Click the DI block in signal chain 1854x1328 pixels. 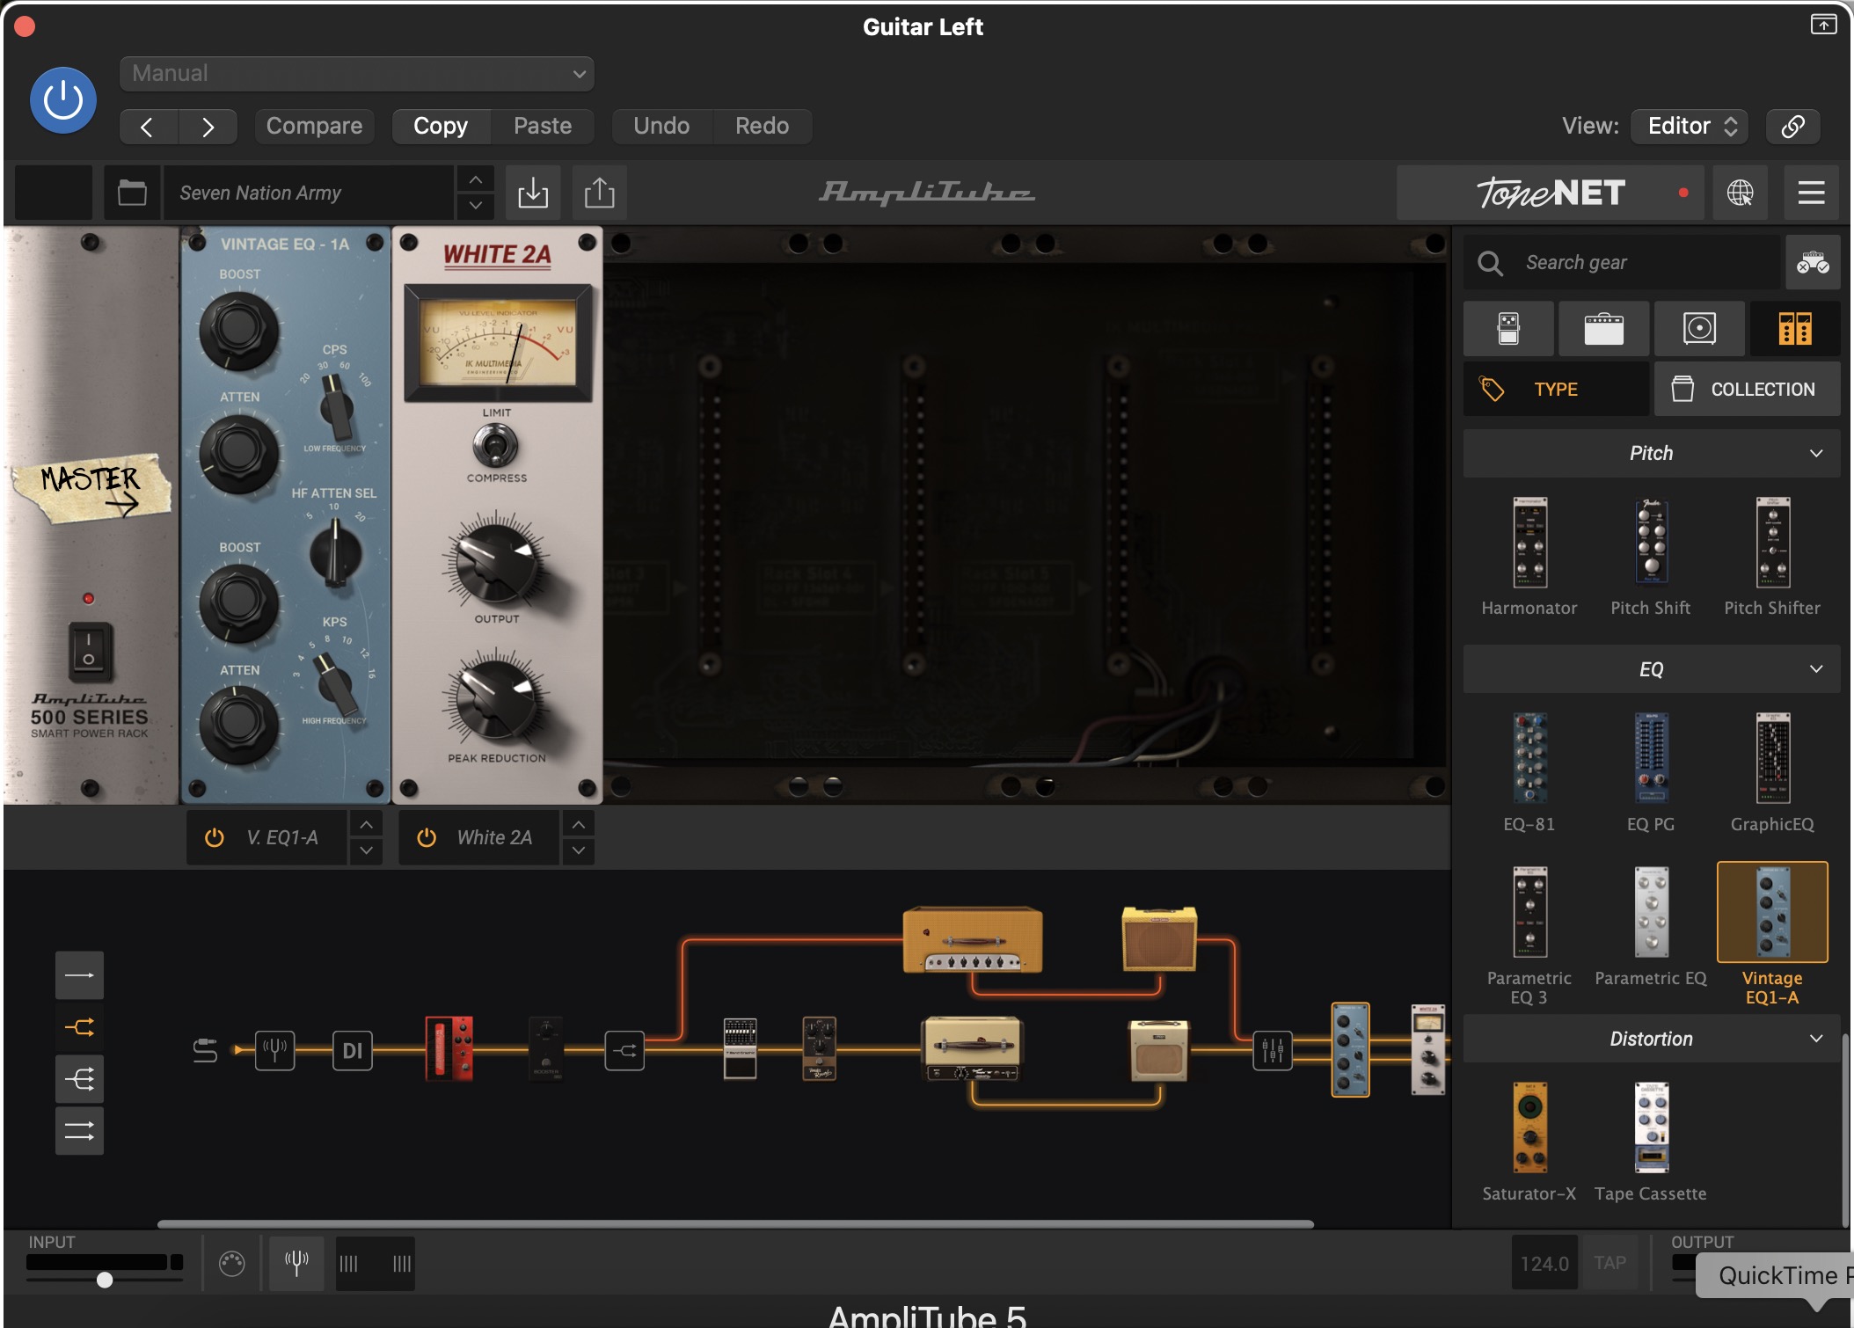(x=352, y=1050)
